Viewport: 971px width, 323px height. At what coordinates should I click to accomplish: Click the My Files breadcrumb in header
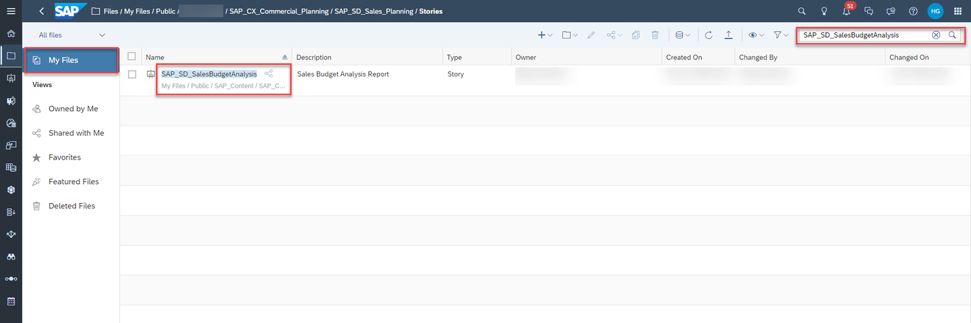(x=138, y=11)
